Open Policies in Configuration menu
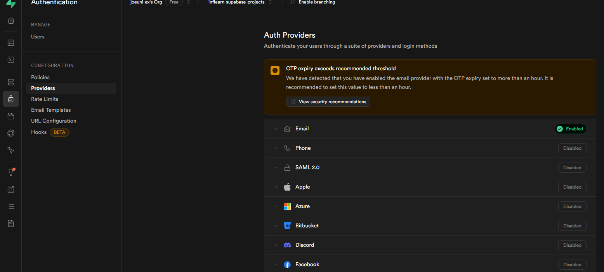The image size is (604, 272). (x=40, y=77)
